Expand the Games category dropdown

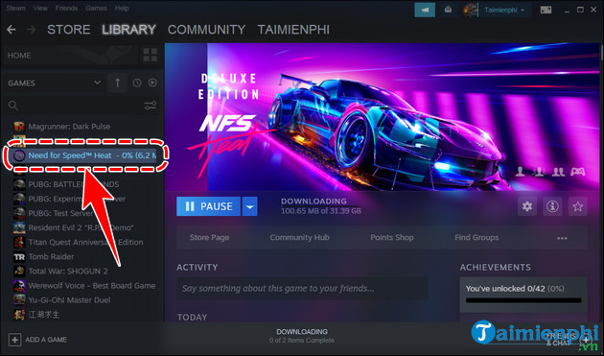pos(98,83)
